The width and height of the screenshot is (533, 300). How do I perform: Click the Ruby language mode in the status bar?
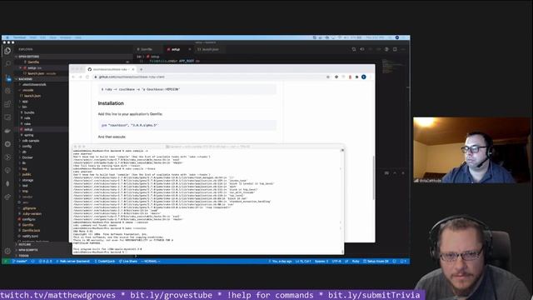[x=356, y=261]
